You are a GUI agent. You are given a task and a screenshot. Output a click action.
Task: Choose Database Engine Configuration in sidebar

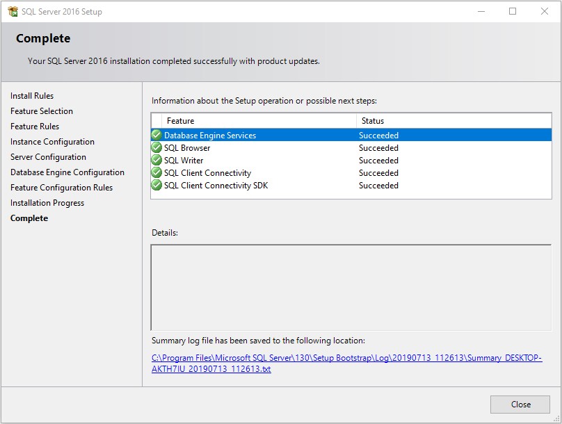(x=67, y=172)
